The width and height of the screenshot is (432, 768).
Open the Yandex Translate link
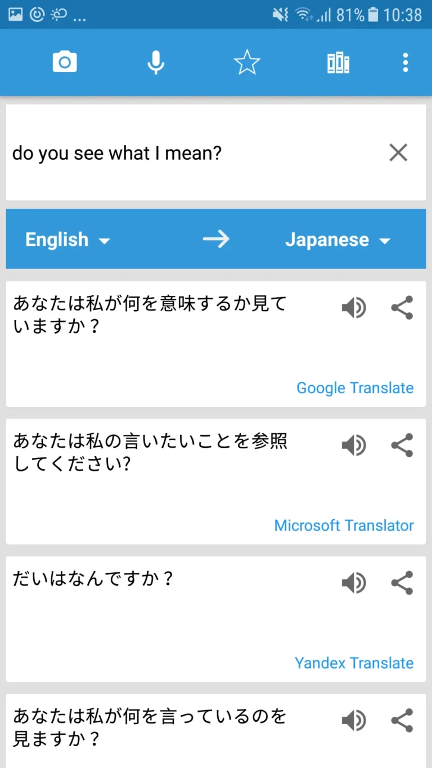pos(353,663)
